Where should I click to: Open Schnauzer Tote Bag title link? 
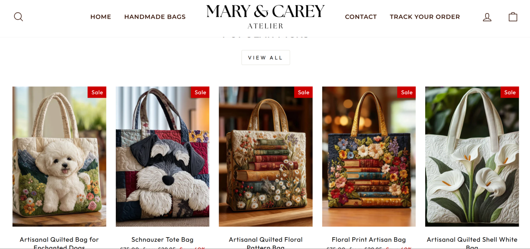tap(162, 240)
